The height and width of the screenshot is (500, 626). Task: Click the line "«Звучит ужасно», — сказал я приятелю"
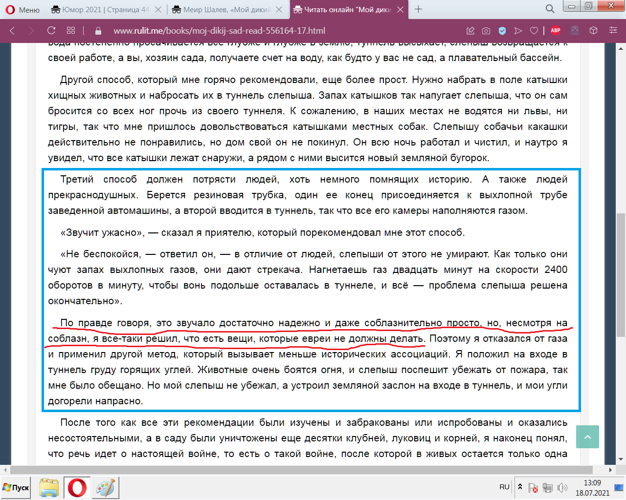263,232
